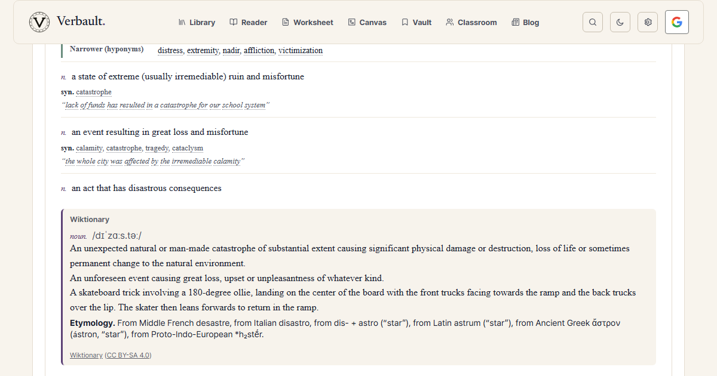Click definition 'a state of extreme' ruin
The image size is (717, 376).
[x=188, y=76]
